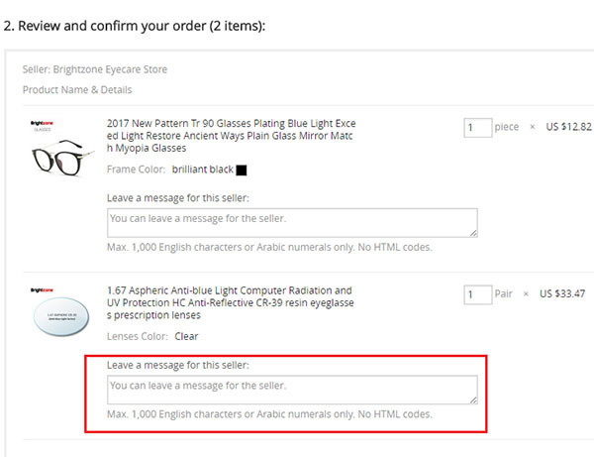
Task: Click the Brightzone Eyecare Store seller name
Action: click(x=110, y=69)
